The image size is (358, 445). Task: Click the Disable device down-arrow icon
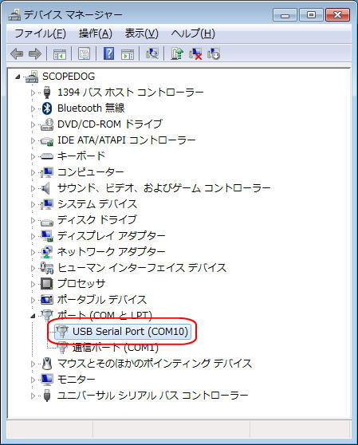(214, 53)
